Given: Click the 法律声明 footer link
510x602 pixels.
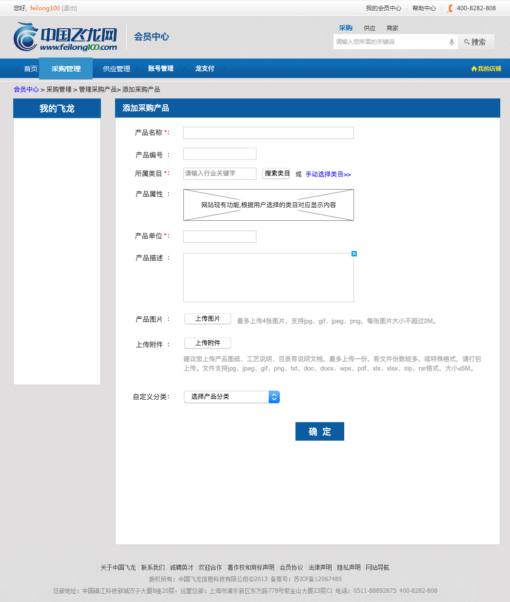Looking at the screenshot, I should pyautogui.click(x=320, y=568).
